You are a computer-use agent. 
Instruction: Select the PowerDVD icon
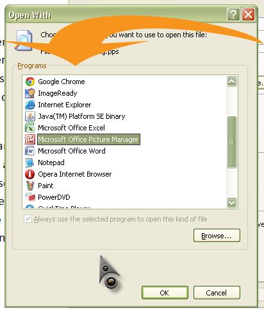point(30,197)
